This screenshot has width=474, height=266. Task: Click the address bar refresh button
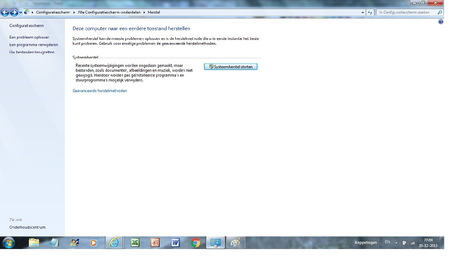370,12
